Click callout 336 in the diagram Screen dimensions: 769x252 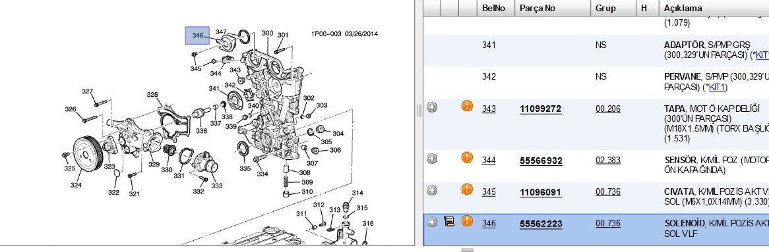click(202, 131)
